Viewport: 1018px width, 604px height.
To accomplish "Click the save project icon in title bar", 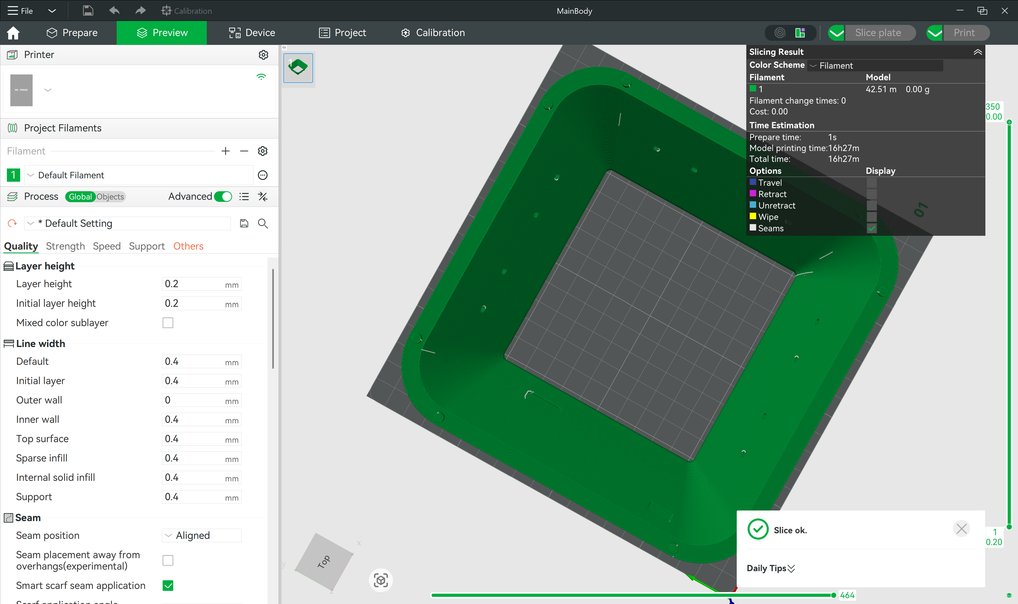I will point(88,11).
